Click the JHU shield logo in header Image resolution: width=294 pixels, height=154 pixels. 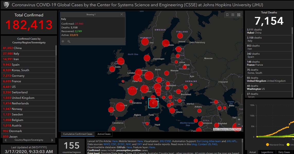click(6, 5)
